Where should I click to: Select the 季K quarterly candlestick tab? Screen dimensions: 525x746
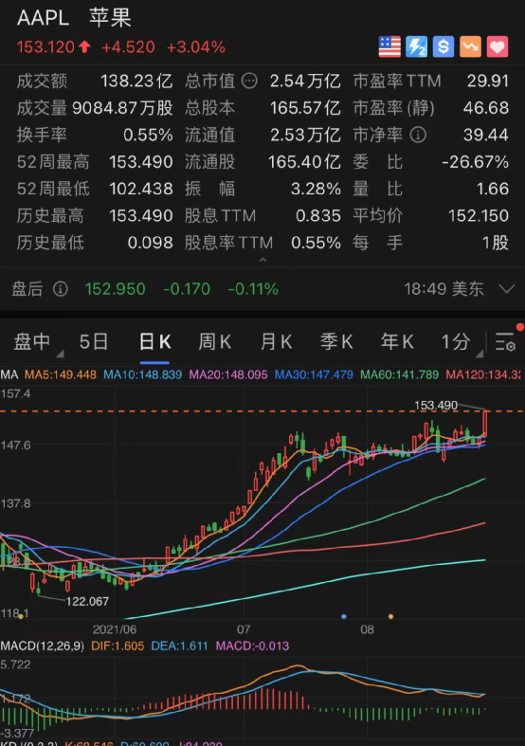[336, 341]
